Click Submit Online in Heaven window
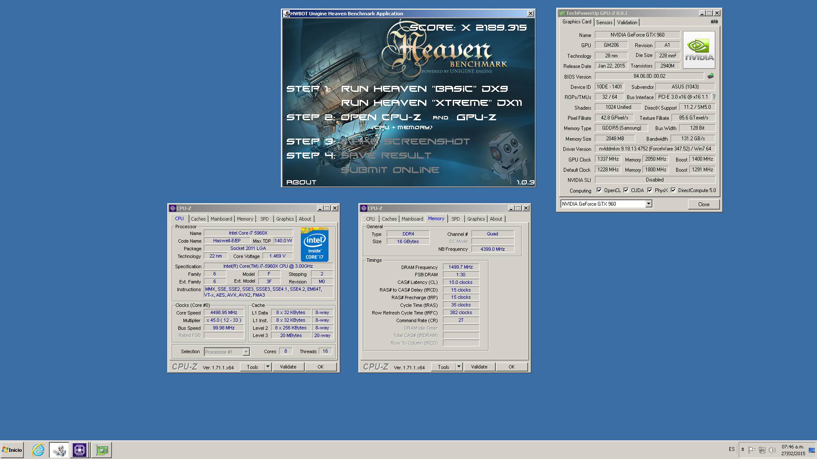 (390, 170)
